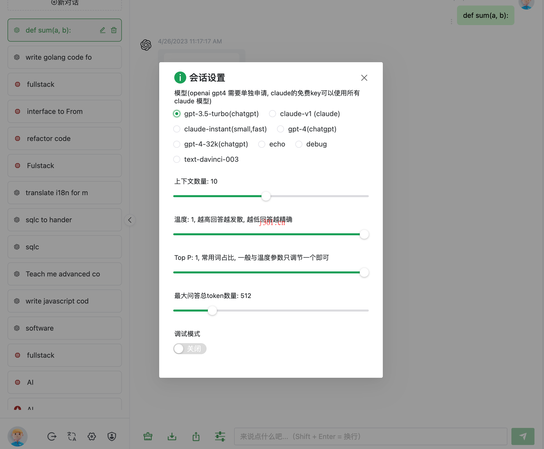Image resolution: width=544 pixels, height=449 pixels.
Task: Send a message with the paper plane icon
Action: tap(523, 436)
